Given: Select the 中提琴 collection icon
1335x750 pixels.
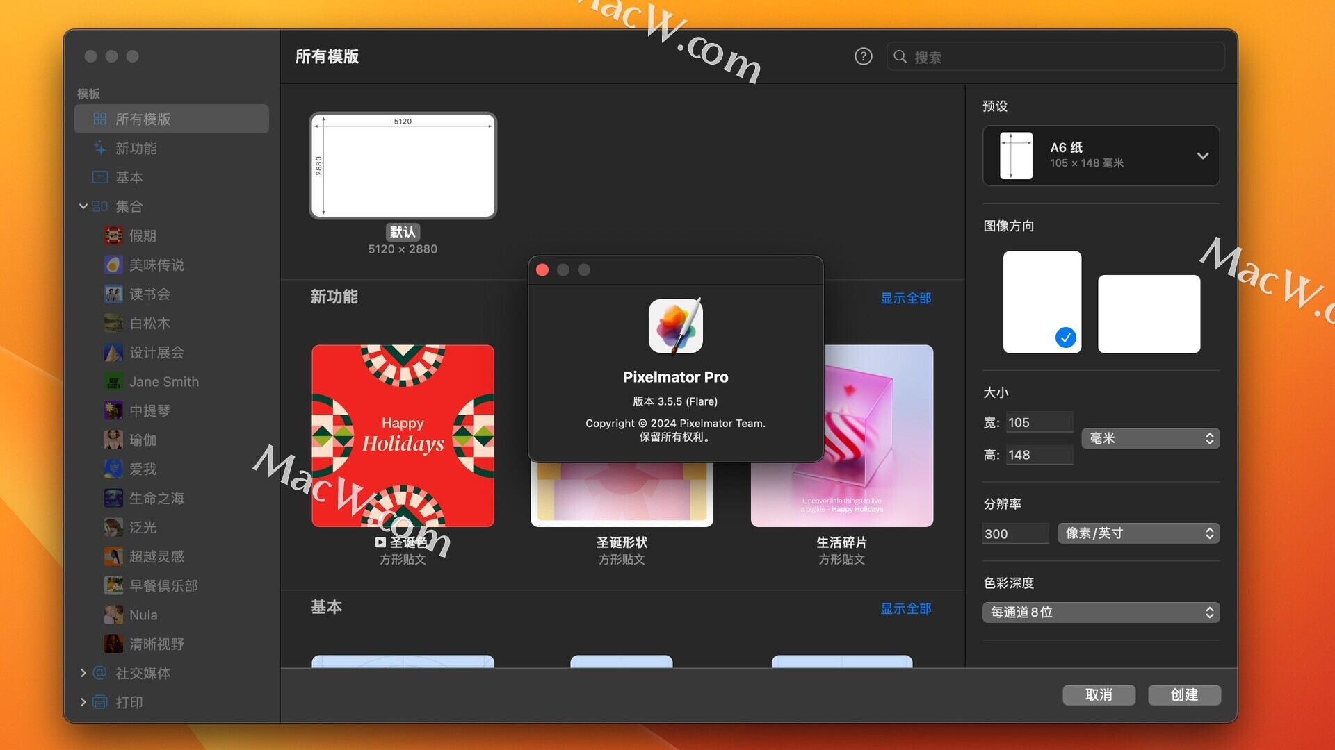Looking at the screenshot, I should (113, 410).
